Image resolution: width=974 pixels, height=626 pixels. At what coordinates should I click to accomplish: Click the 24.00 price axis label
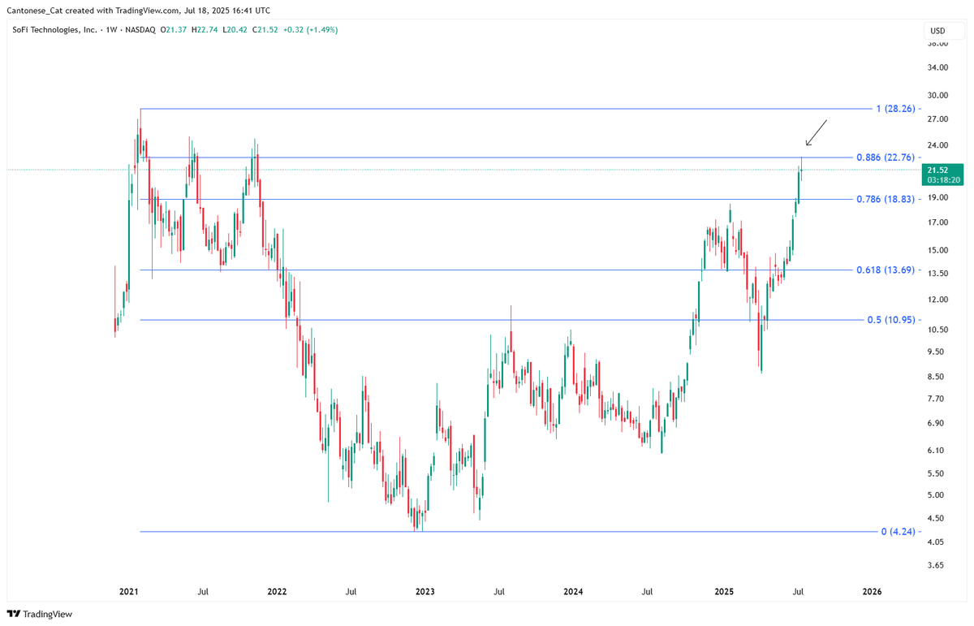click(x=938, y=146)
